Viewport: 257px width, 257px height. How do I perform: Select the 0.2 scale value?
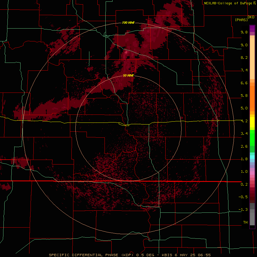click(244, 184)
